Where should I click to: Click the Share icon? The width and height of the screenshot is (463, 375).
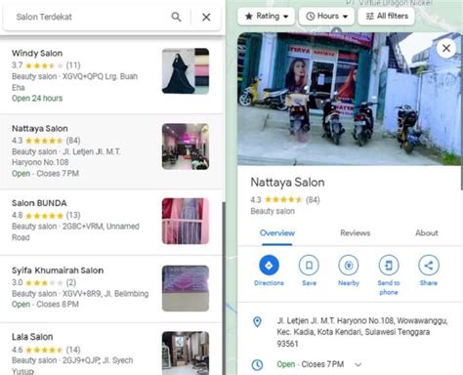pyautogui.click(x=429, y=266)
